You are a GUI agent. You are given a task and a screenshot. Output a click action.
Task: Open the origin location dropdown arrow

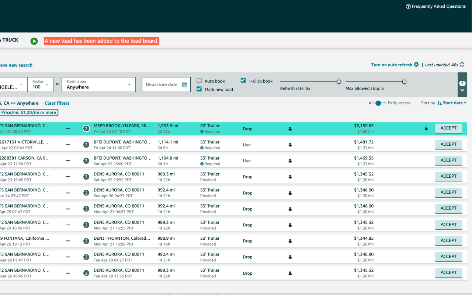pyautogui.click(x=21, y=84)
